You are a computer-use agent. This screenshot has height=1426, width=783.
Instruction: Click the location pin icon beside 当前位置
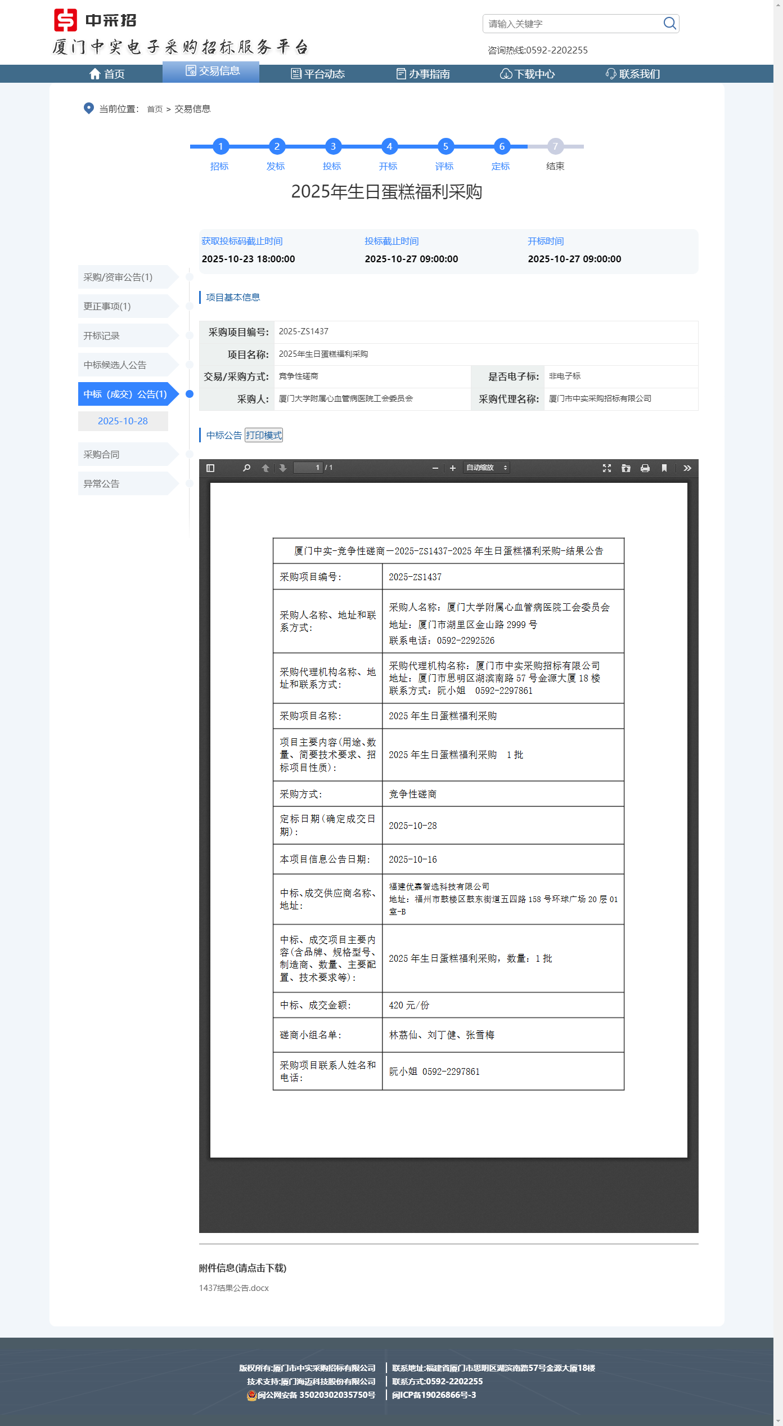(x=89, y=108)
